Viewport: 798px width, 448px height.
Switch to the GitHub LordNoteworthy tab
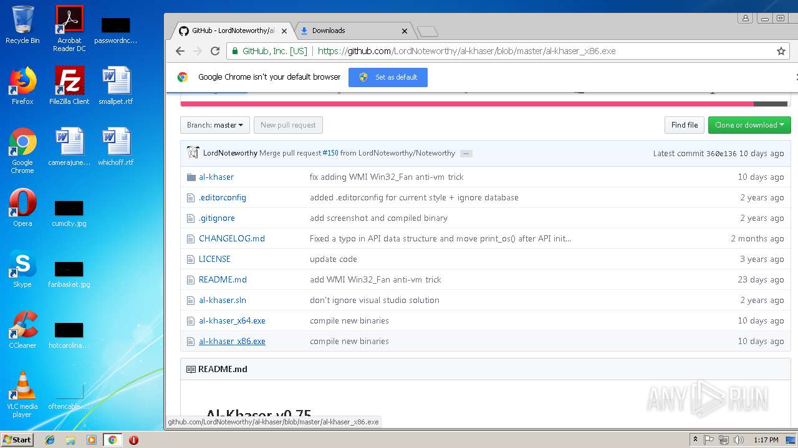pos(233,30)
